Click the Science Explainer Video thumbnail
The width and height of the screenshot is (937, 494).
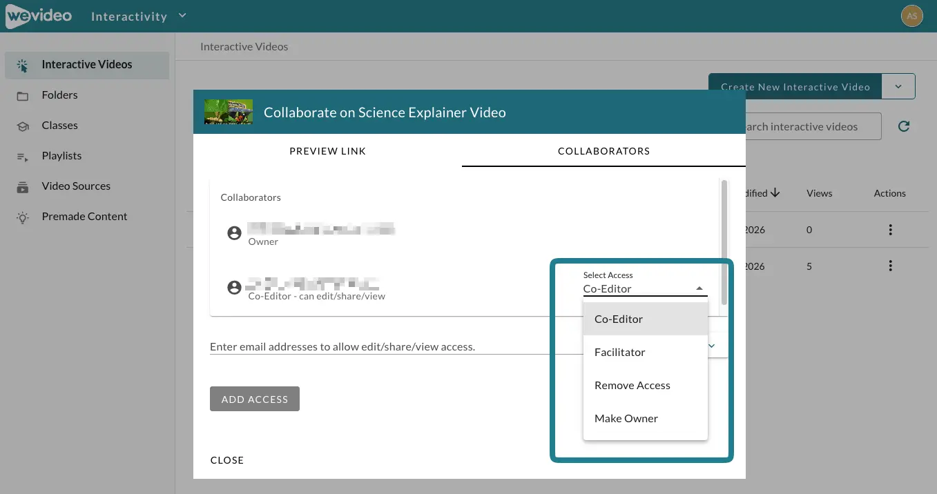(229, 112)
